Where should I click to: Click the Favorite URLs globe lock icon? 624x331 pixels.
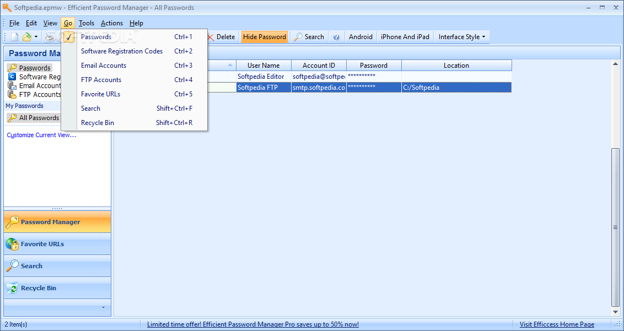tap(12, 244)
